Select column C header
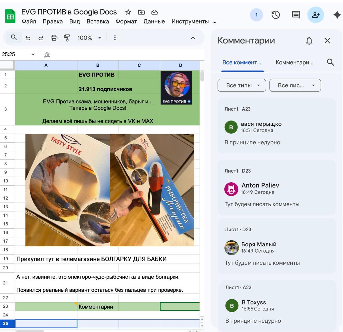Image resolution: width=343 pixels, height=332 pixels. pyautogui.click(x=139, y=65)
